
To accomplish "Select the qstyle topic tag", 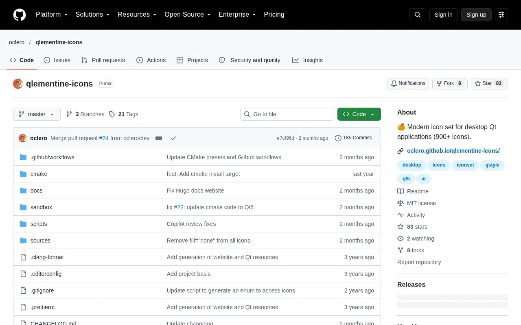I will [493, 165].
